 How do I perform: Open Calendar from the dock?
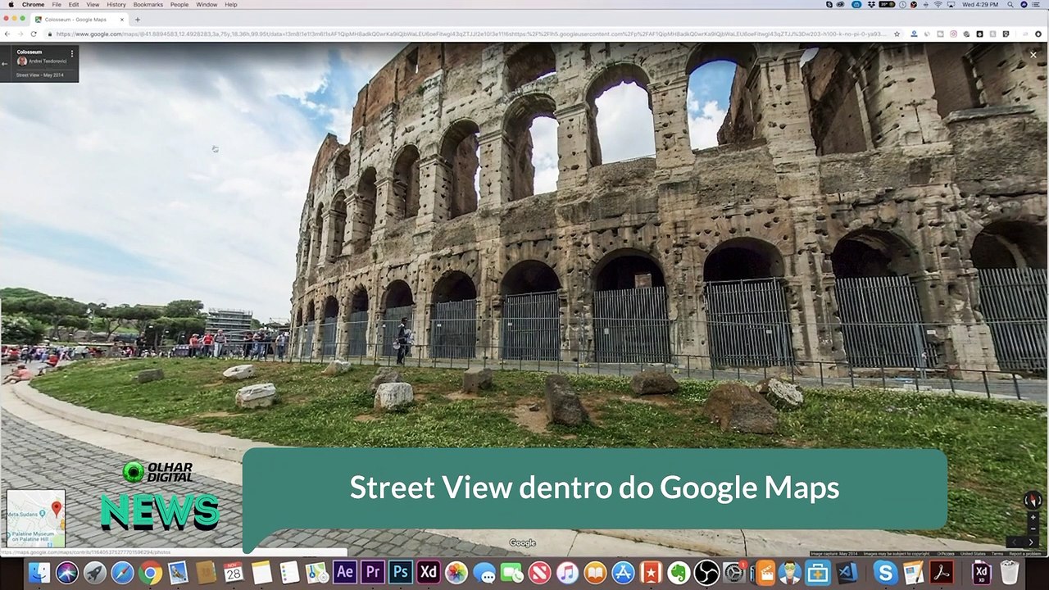click(234, 573)
